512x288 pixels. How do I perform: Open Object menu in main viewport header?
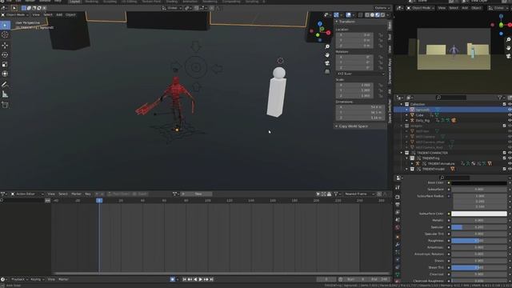coord(70,14)
